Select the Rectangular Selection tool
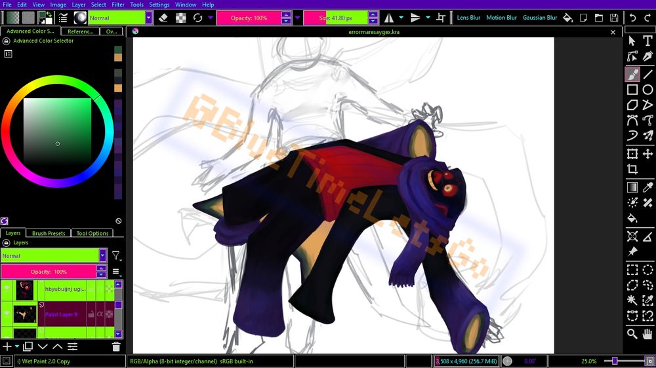The width and height of the screenshot is (656, 368). click(632, 270)
